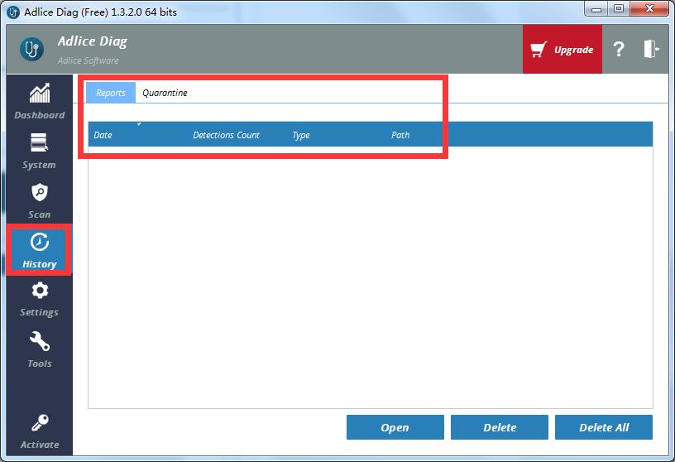Maximize the Adlice Diag window
The width and height of the screenshot is (675, 462).
click(x=619, y=9)
